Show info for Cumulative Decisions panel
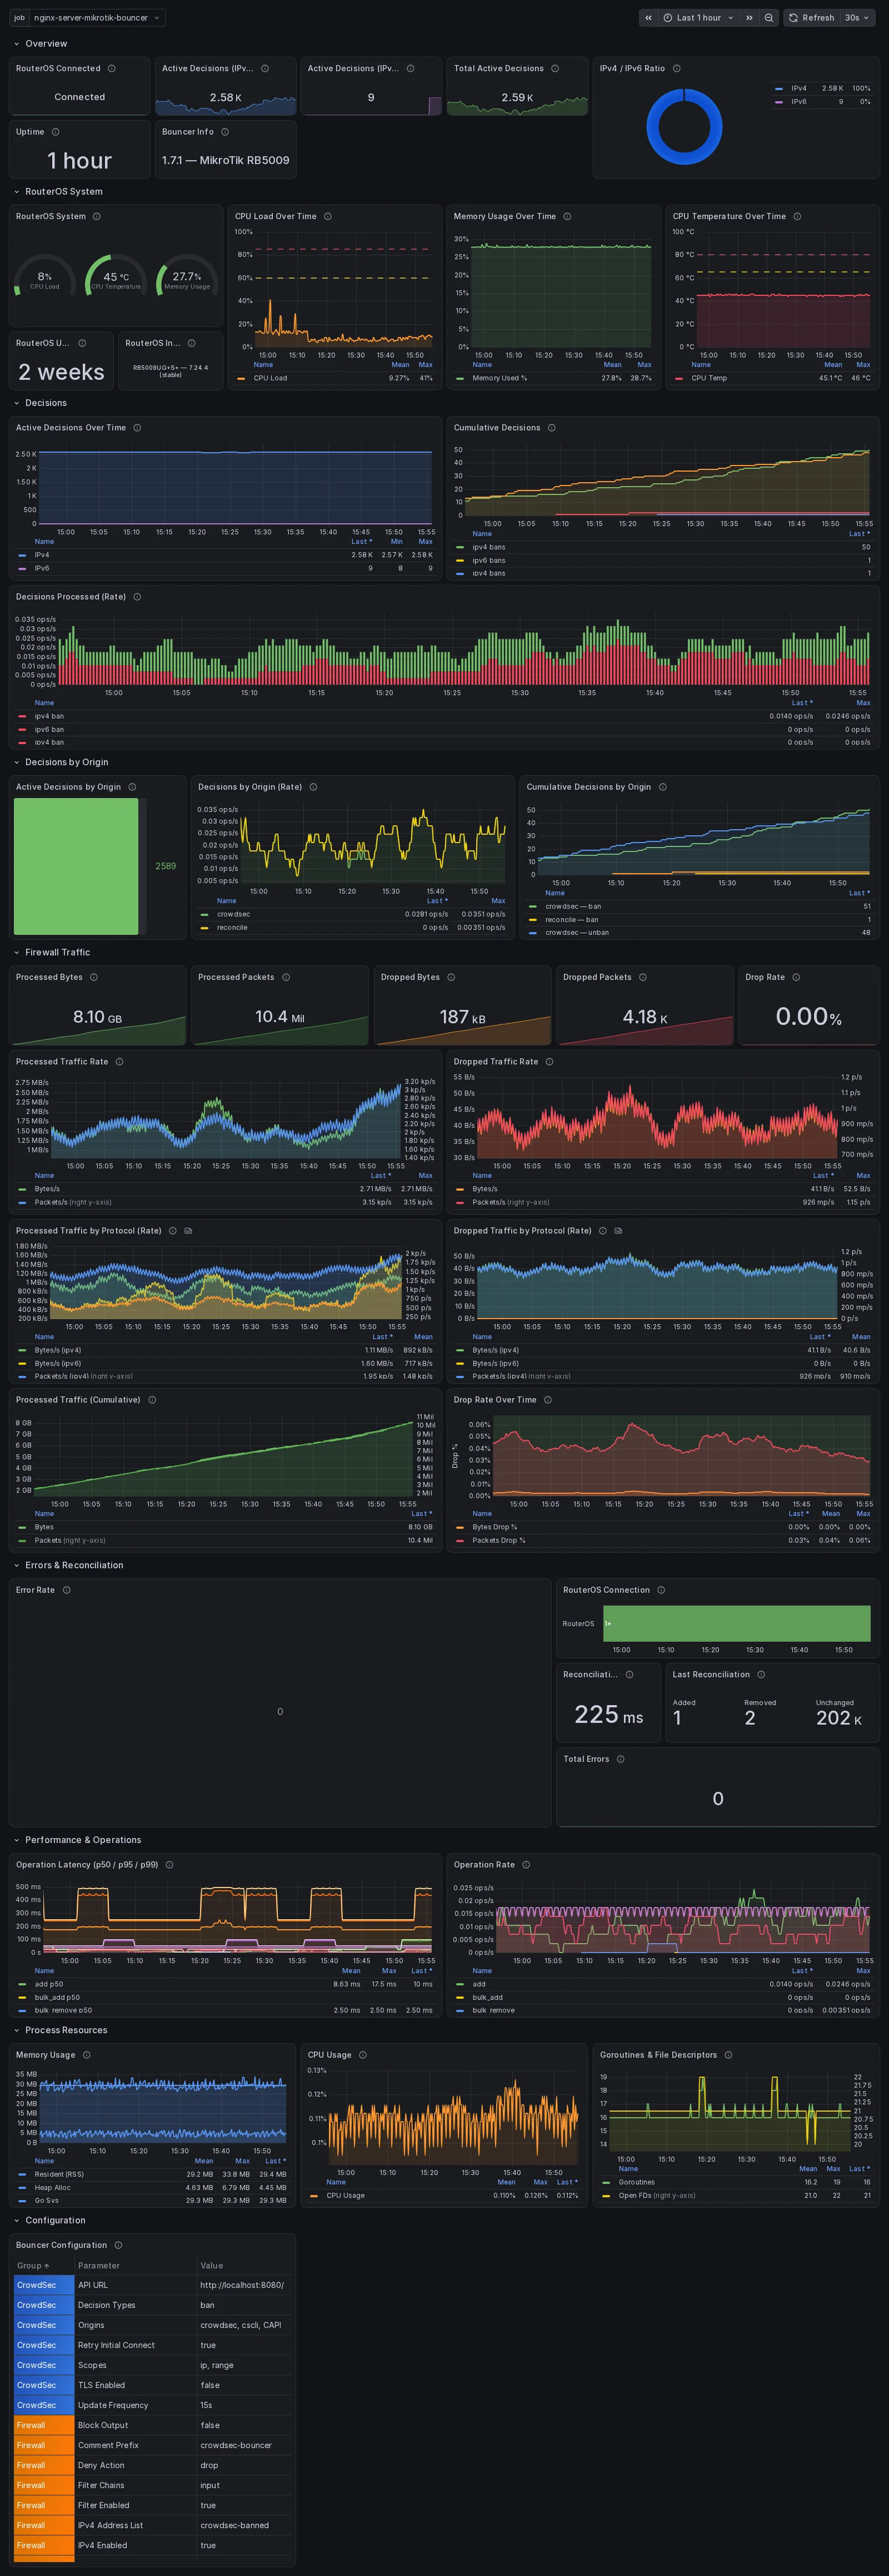 point(551,428)
